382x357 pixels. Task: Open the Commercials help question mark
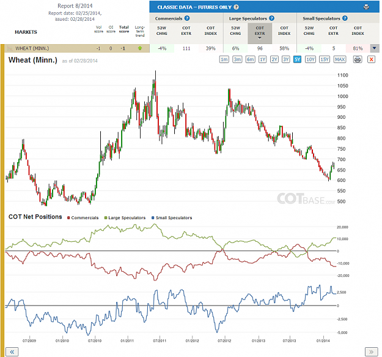pyautogui.click(x=187, y=18)
